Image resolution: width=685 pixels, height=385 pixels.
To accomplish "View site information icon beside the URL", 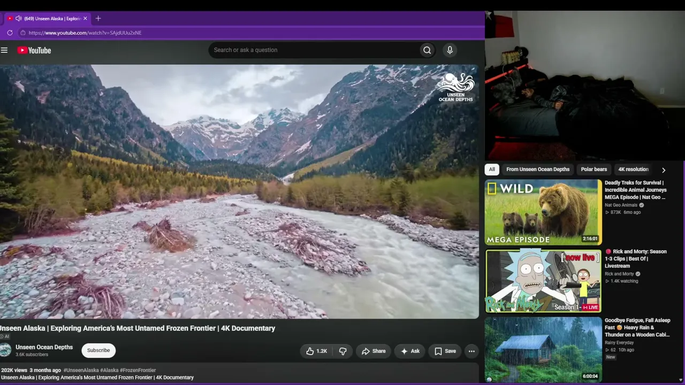I will point(22,33).
